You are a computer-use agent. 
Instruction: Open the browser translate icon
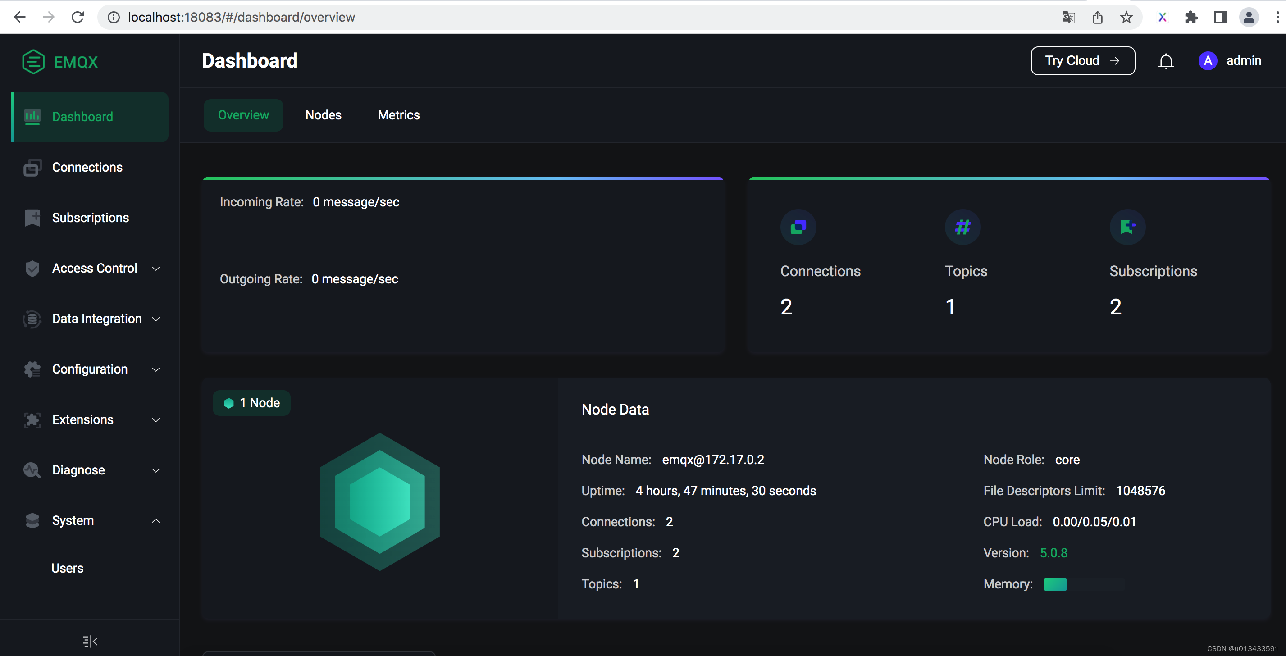coord(1068,18)
